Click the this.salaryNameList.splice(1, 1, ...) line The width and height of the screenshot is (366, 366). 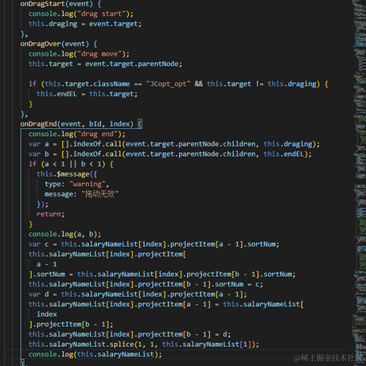144,345
